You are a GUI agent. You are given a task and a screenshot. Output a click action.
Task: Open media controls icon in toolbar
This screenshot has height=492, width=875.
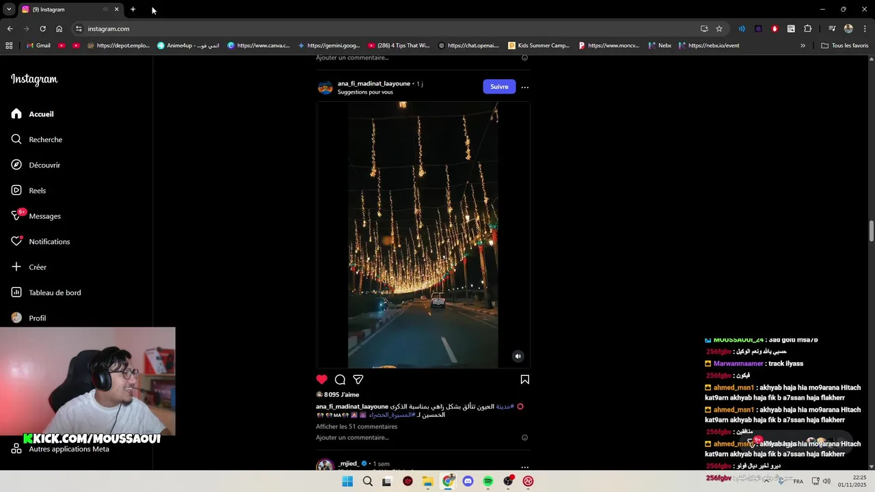tap(831, 29)
